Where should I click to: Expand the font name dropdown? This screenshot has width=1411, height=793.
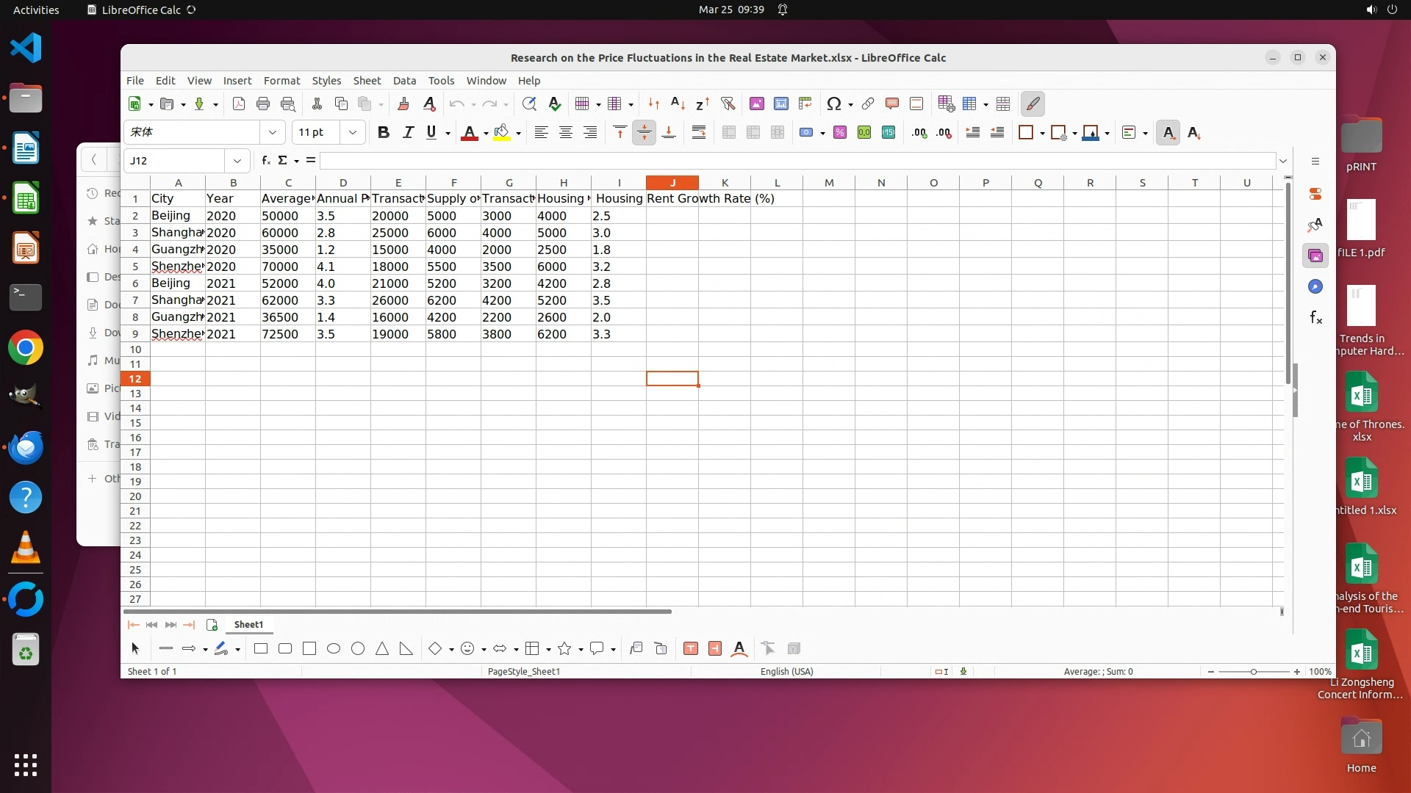[x=273, y=132]
